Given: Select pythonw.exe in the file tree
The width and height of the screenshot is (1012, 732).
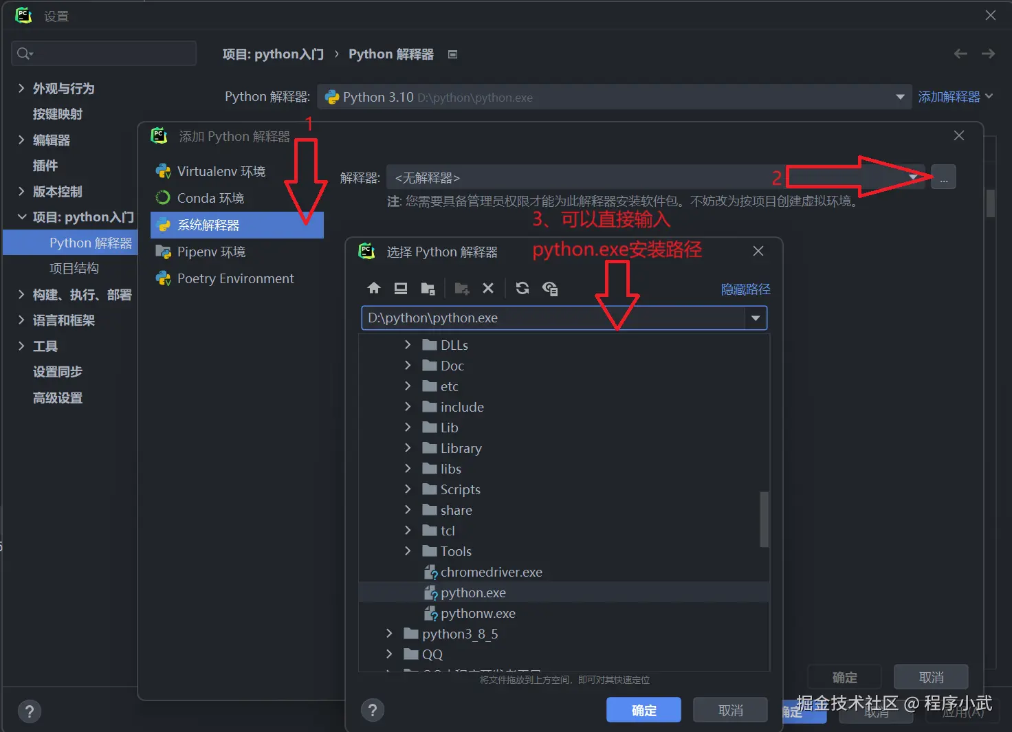Looking at the screenshot, I should pyautogui.click(x=564, y=613).
